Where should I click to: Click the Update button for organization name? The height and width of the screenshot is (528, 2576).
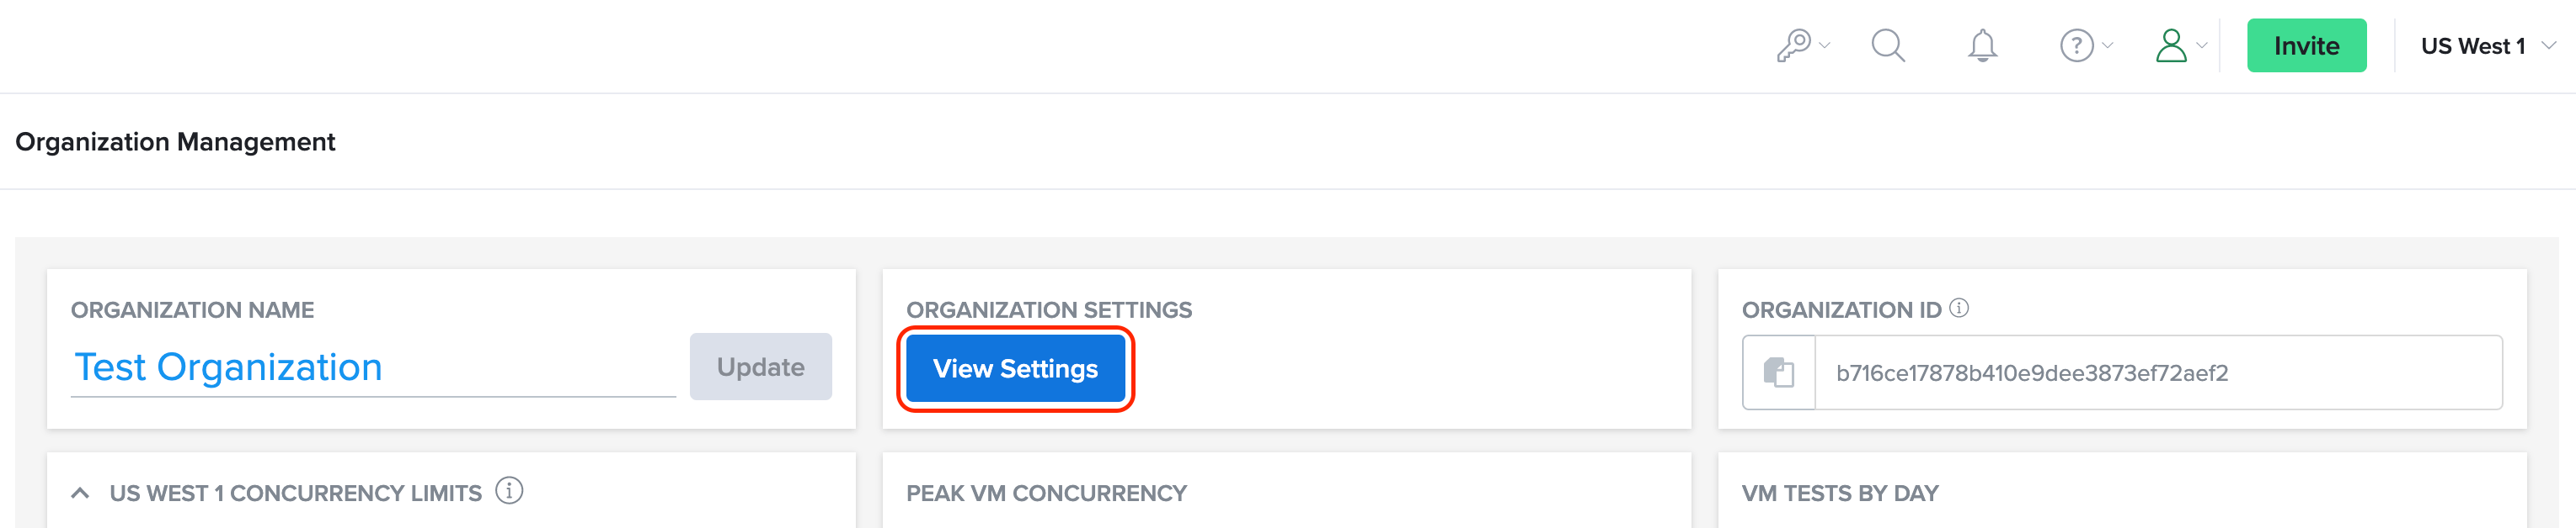(760, 367)
